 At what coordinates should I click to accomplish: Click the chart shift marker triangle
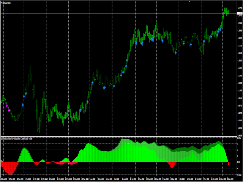pyautogui.click(x=189, y=2)
